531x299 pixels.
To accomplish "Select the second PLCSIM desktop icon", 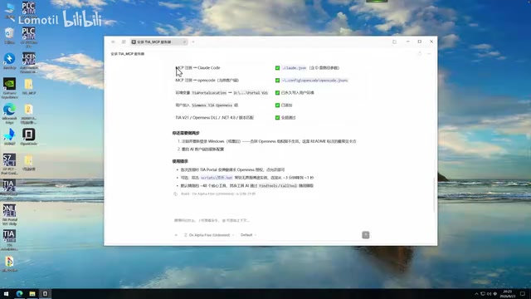I will tap(28, 37).
